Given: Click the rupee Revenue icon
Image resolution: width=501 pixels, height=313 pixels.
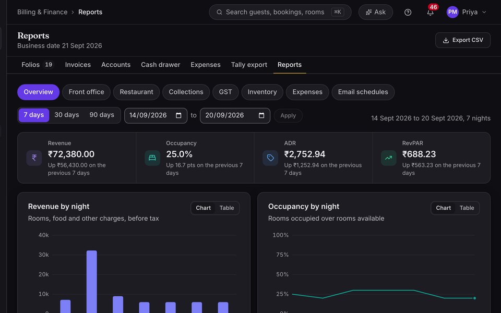Looking at the screenshot, I should point(34,158).
